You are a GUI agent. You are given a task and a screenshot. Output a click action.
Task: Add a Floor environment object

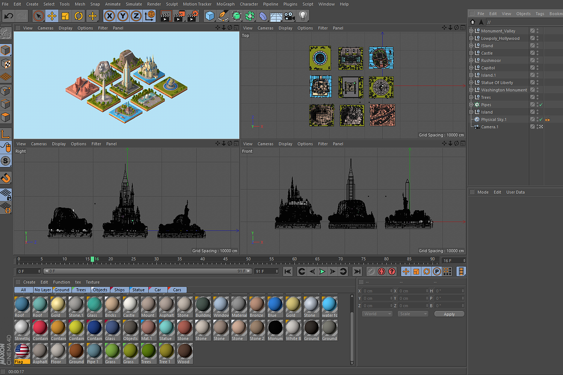coord(276,16)
